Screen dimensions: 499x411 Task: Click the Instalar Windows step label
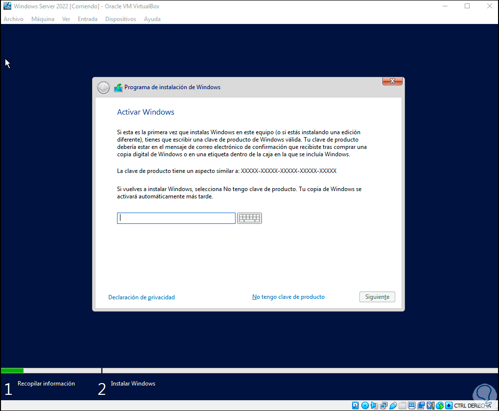pyautogui.click(x=133, y=384)
